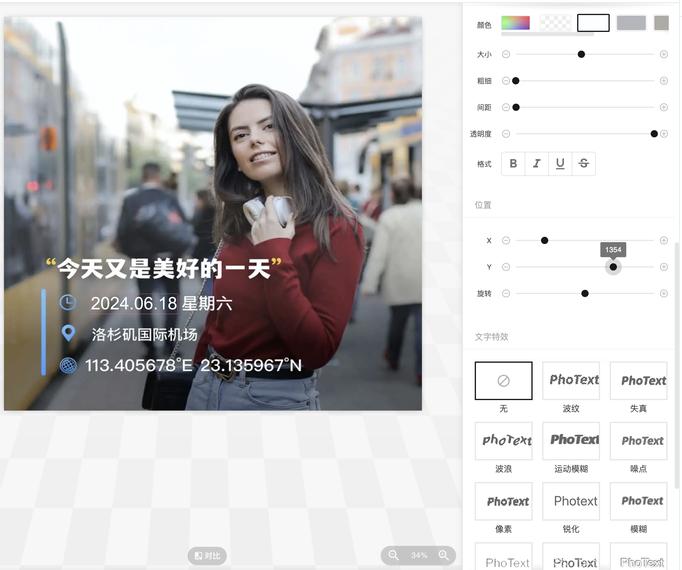Increase 透明度 opacity with plus icon
Screen dimensions: 682x570
point(664,134)
